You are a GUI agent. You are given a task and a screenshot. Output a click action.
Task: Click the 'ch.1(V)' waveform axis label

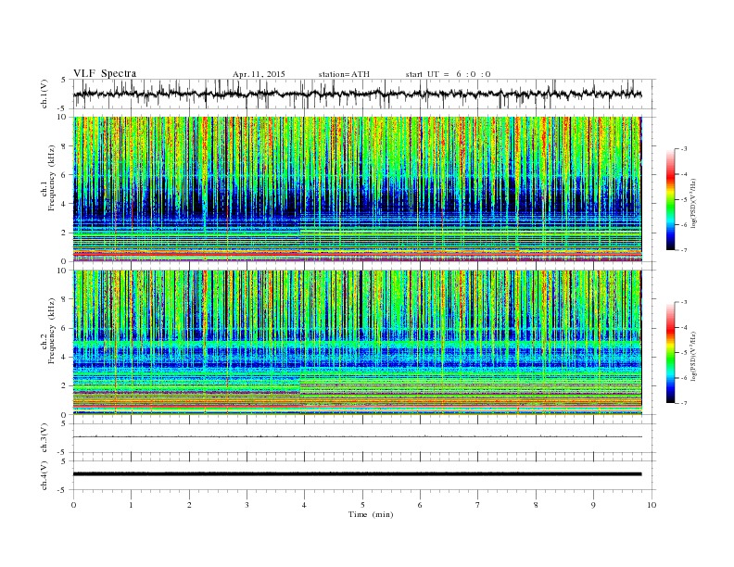pyautogui.click(x=44, y=94)
